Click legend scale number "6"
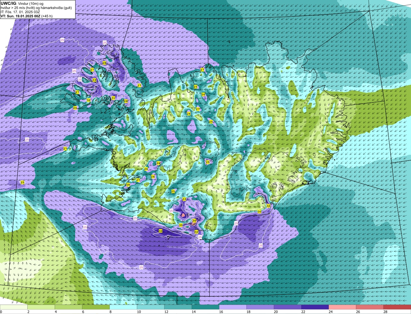The image size is (411, 314). coord(83,312)
